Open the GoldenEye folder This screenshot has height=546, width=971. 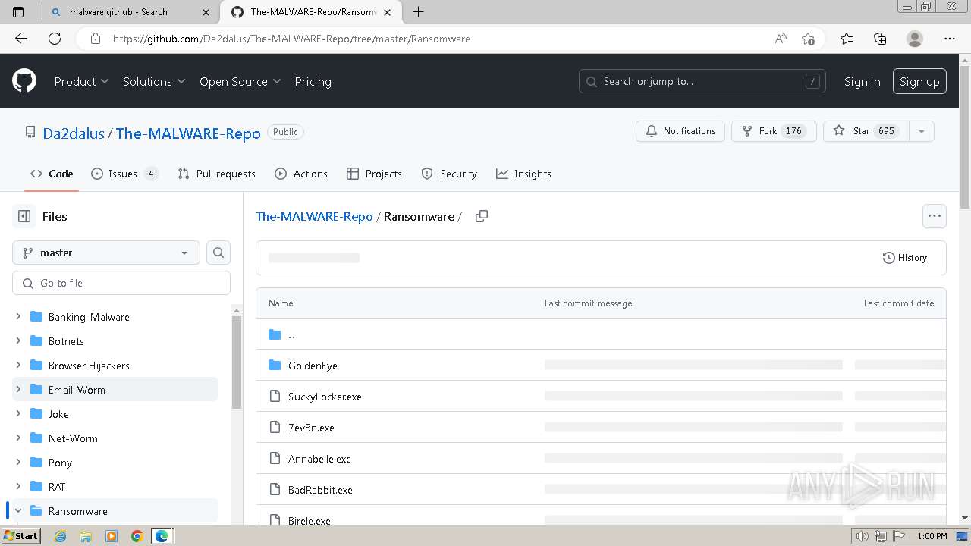(313, 366)
